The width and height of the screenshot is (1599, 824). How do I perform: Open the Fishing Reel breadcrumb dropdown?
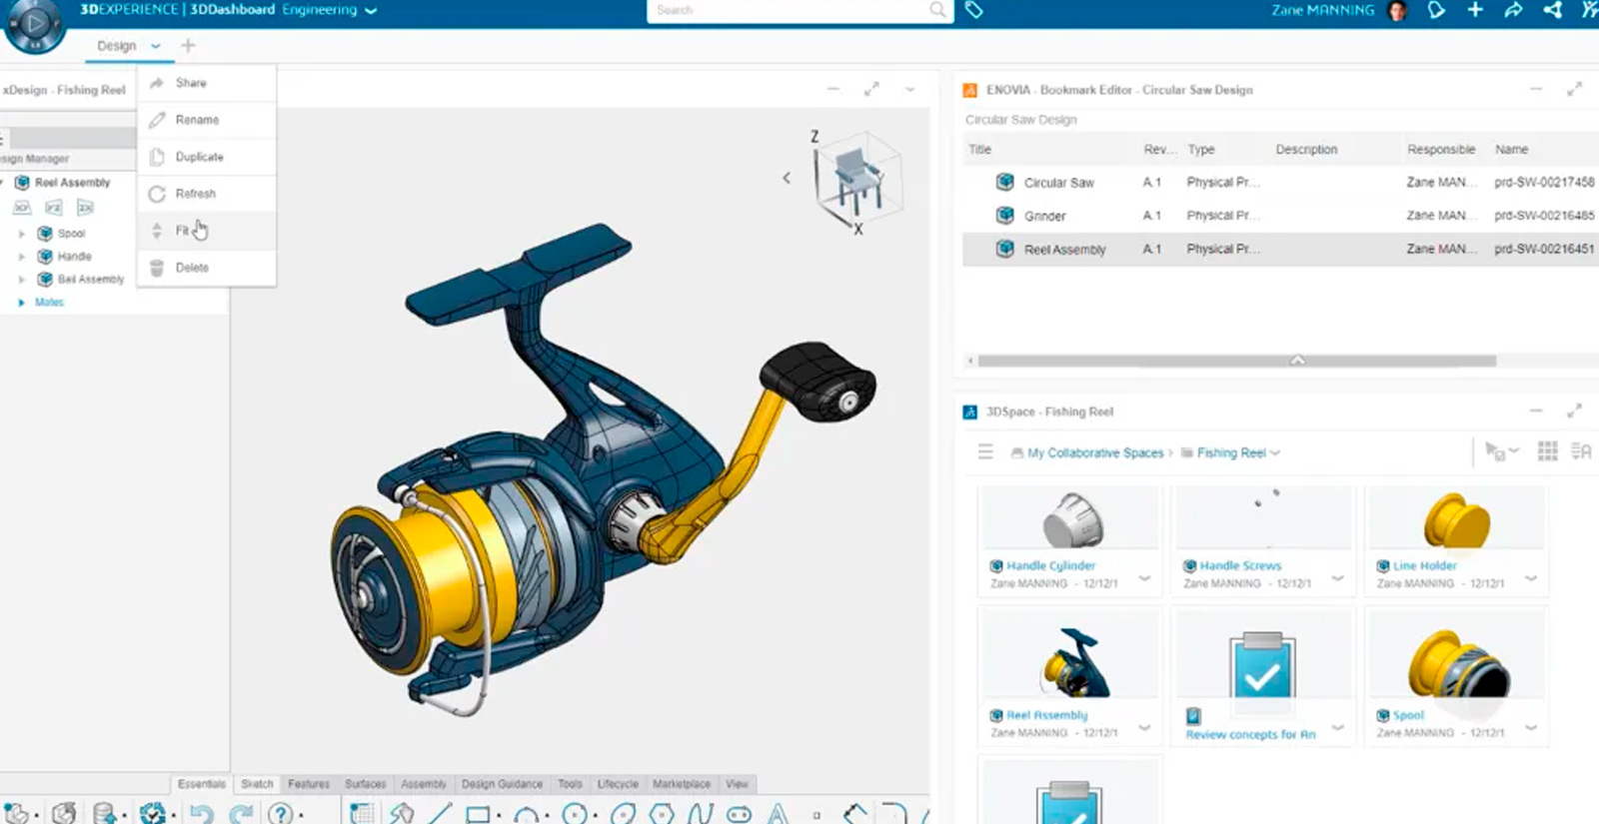pyautogui.click(x=1275, y=453)
